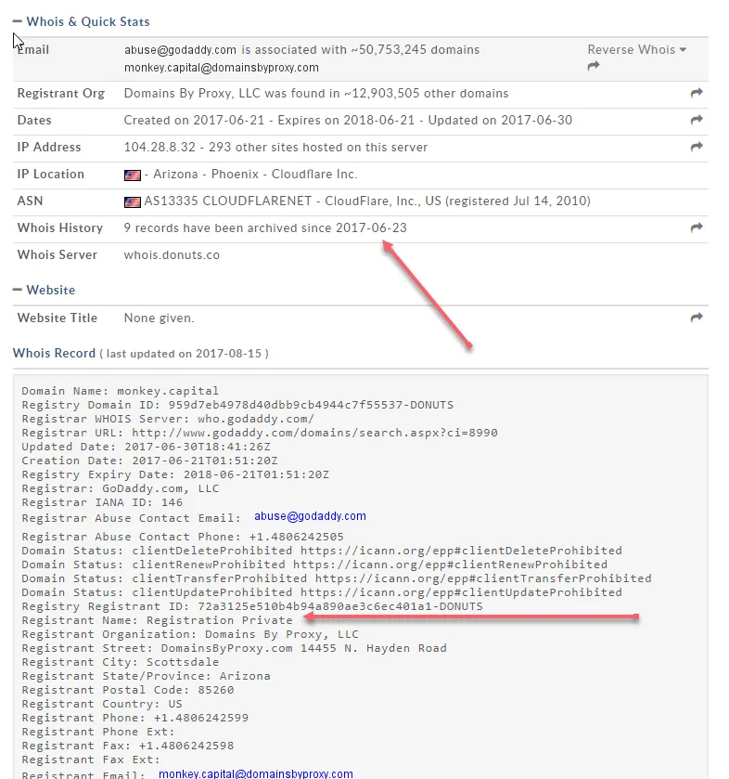Viewport: 729px width, 779px height.
Task: Select the clientTransferProhibited status line
Action: pos(337,578)
